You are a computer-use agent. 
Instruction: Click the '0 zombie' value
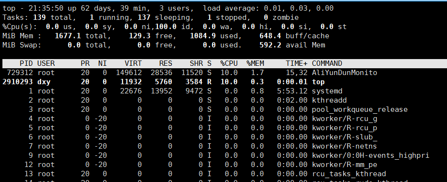click(x=281, y=17)
